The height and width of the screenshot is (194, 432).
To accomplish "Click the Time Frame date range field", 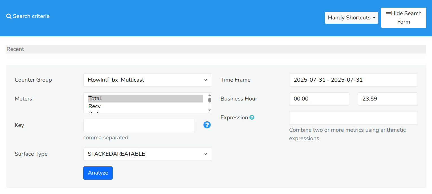I will [353, 80].
